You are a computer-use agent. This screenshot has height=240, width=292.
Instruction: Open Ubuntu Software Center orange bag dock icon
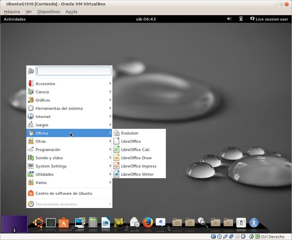(64, 222)
